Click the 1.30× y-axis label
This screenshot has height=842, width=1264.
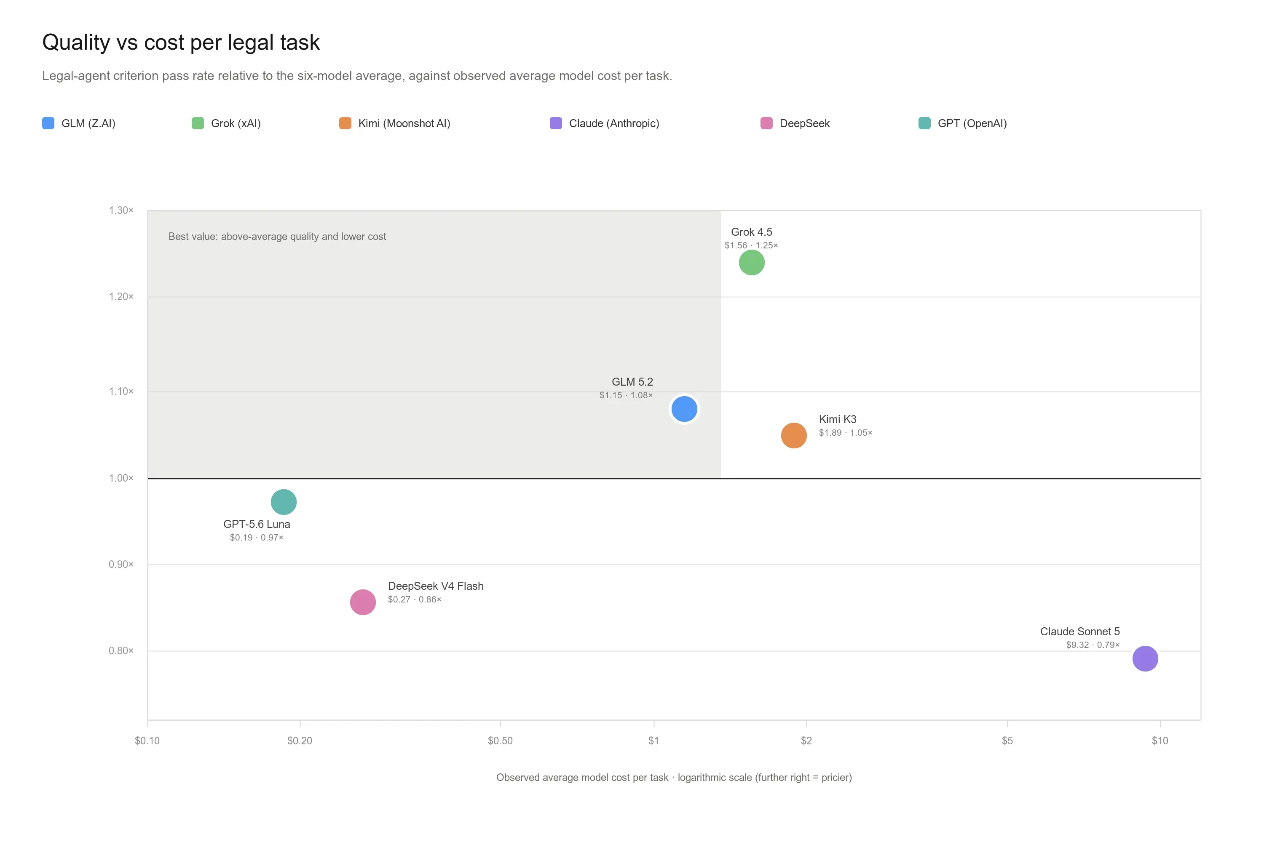tap(121, 210)
